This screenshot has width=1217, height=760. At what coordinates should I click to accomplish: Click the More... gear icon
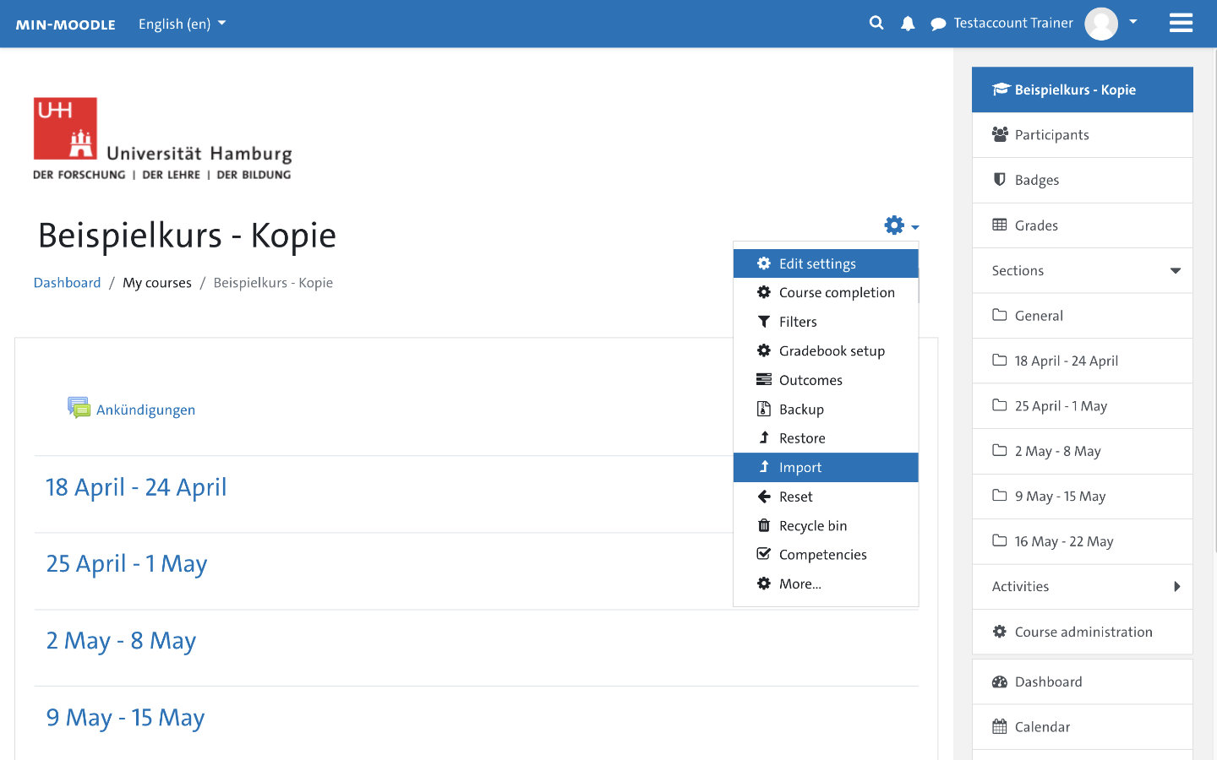click(764, 584)
